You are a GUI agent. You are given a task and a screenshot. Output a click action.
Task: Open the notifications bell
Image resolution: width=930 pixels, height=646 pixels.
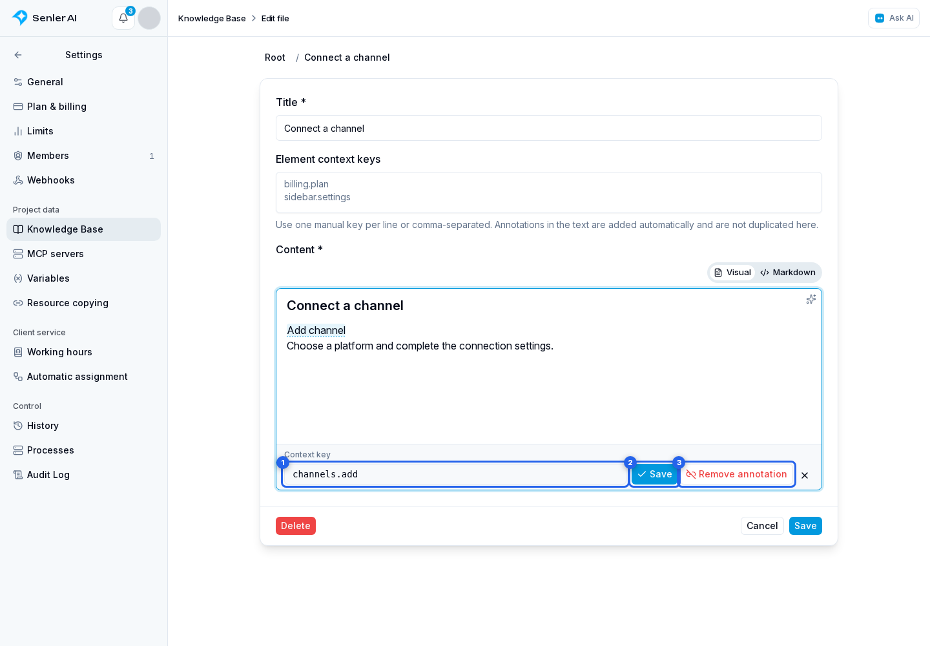pos(123,18)
